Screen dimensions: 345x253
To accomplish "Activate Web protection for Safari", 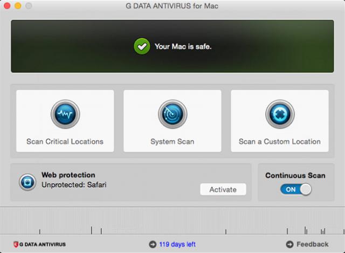I will (x=223, y=189).
